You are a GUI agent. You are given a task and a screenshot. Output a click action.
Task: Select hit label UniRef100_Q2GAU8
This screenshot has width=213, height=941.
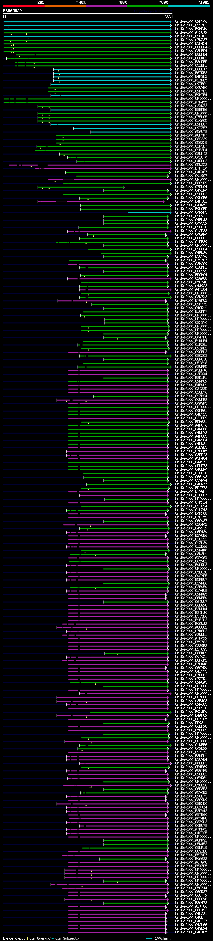191,278
